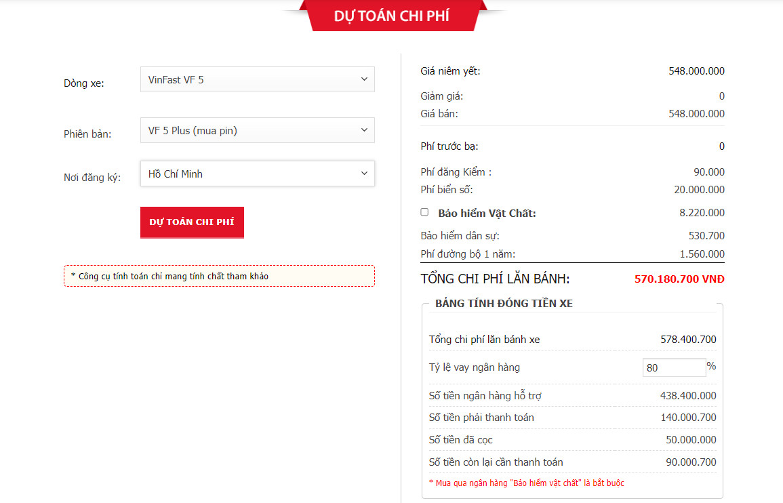Image resolution: width=783 pixels, height=503 pixels.
Task: Select the bank support amount 438.400.000
Action: (687, 396)
